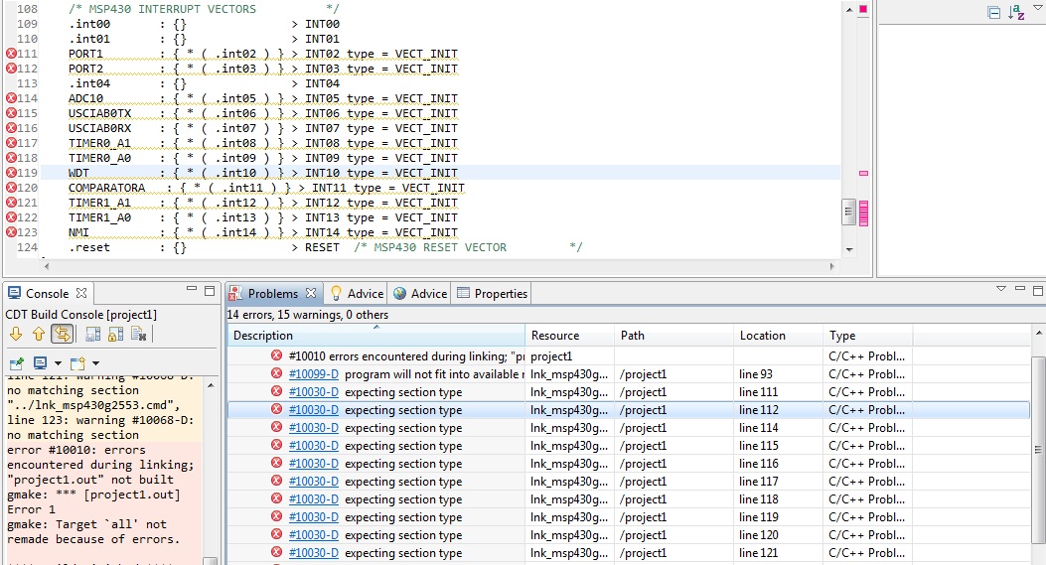
Task: Open the Open Console dropdown arrow
Action: pyautogui.click(x=96, y=363)
